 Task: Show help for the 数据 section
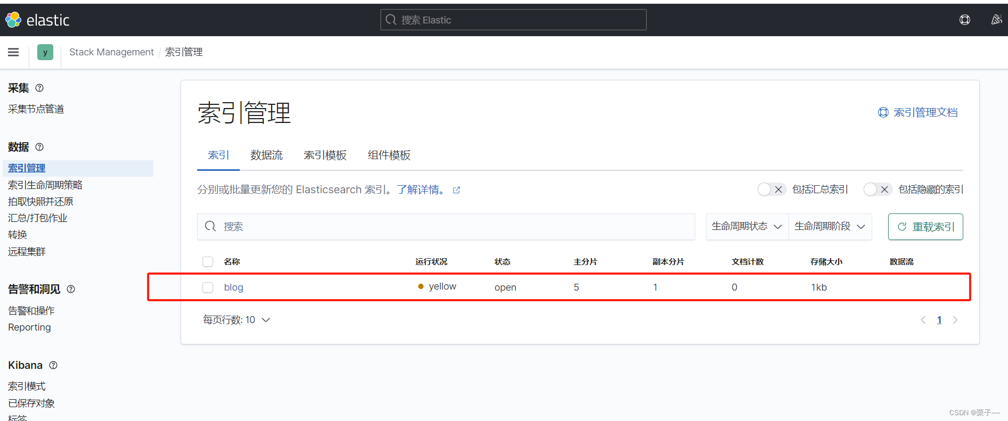pos(39,147)
